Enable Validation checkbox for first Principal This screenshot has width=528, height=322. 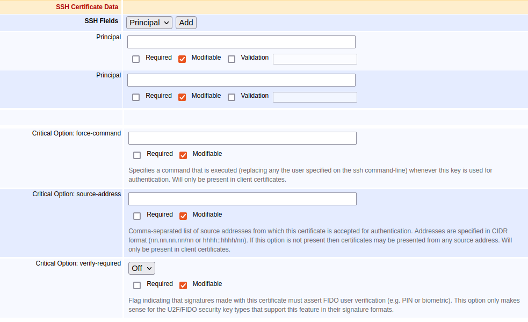(x=232, y=59)
